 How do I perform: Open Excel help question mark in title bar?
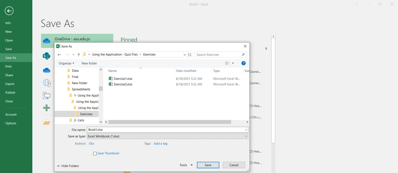[357, 4]
